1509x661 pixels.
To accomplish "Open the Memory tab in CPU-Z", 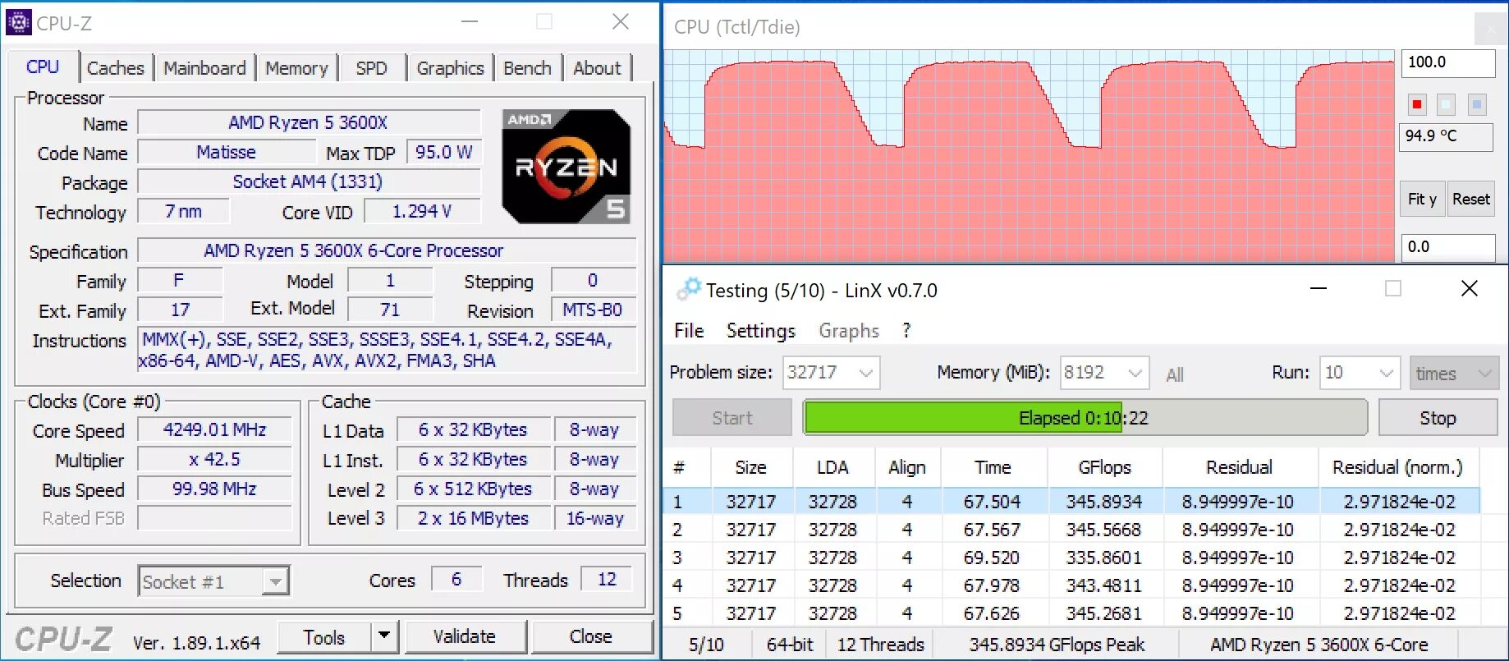I will click(296, 68).
